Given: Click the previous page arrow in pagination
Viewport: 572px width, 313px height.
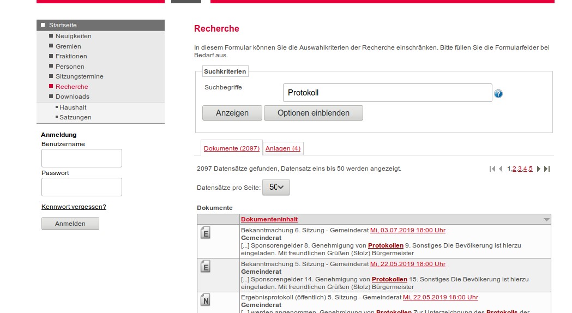Looking at the screenshot, I should tap(501, 169).
